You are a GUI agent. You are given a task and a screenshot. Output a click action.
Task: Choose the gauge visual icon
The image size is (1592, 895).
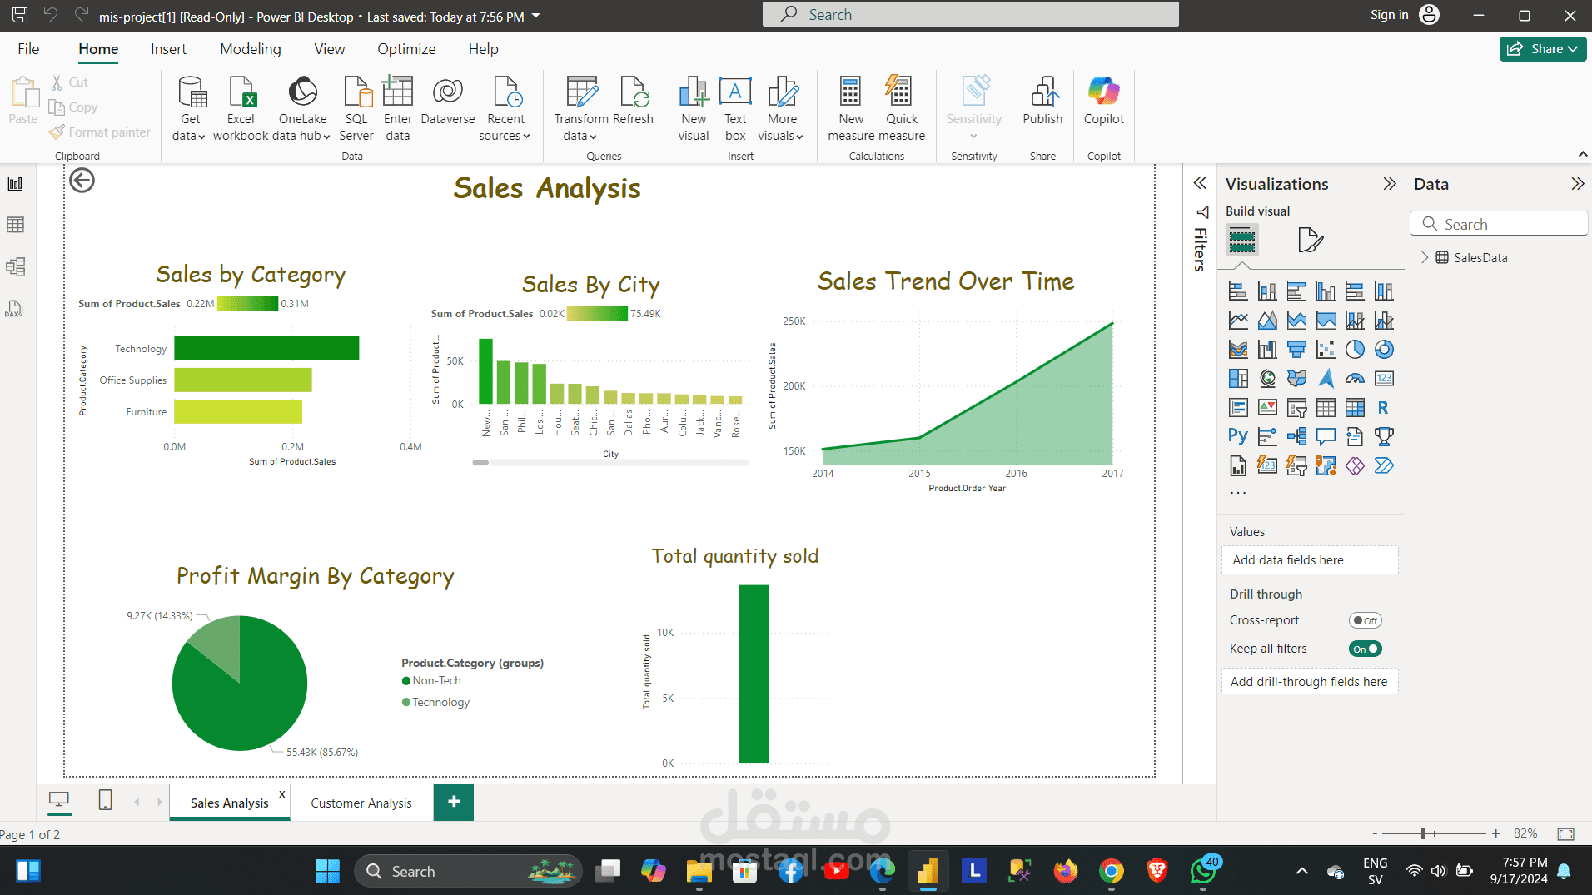click(1355, 379)
